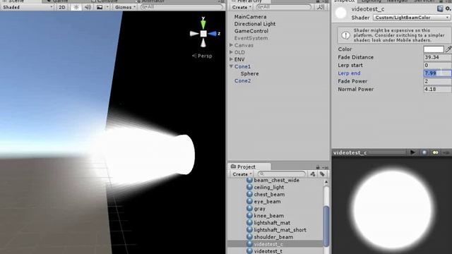The width and height of the screenshot is (452, 254).
Task: Click the Lerp end value field
Action: pyautogui.click(x=438, y=73)
